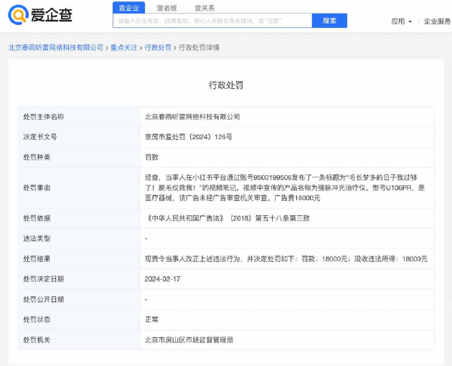
Task: Click 北京市房山区市场监督管理局 authority text
Action: point(189,339)
